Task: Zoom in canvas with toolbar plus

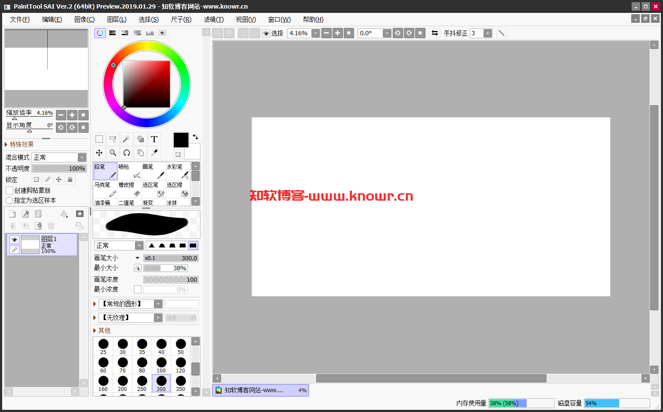Action: [x=338, y=33]
